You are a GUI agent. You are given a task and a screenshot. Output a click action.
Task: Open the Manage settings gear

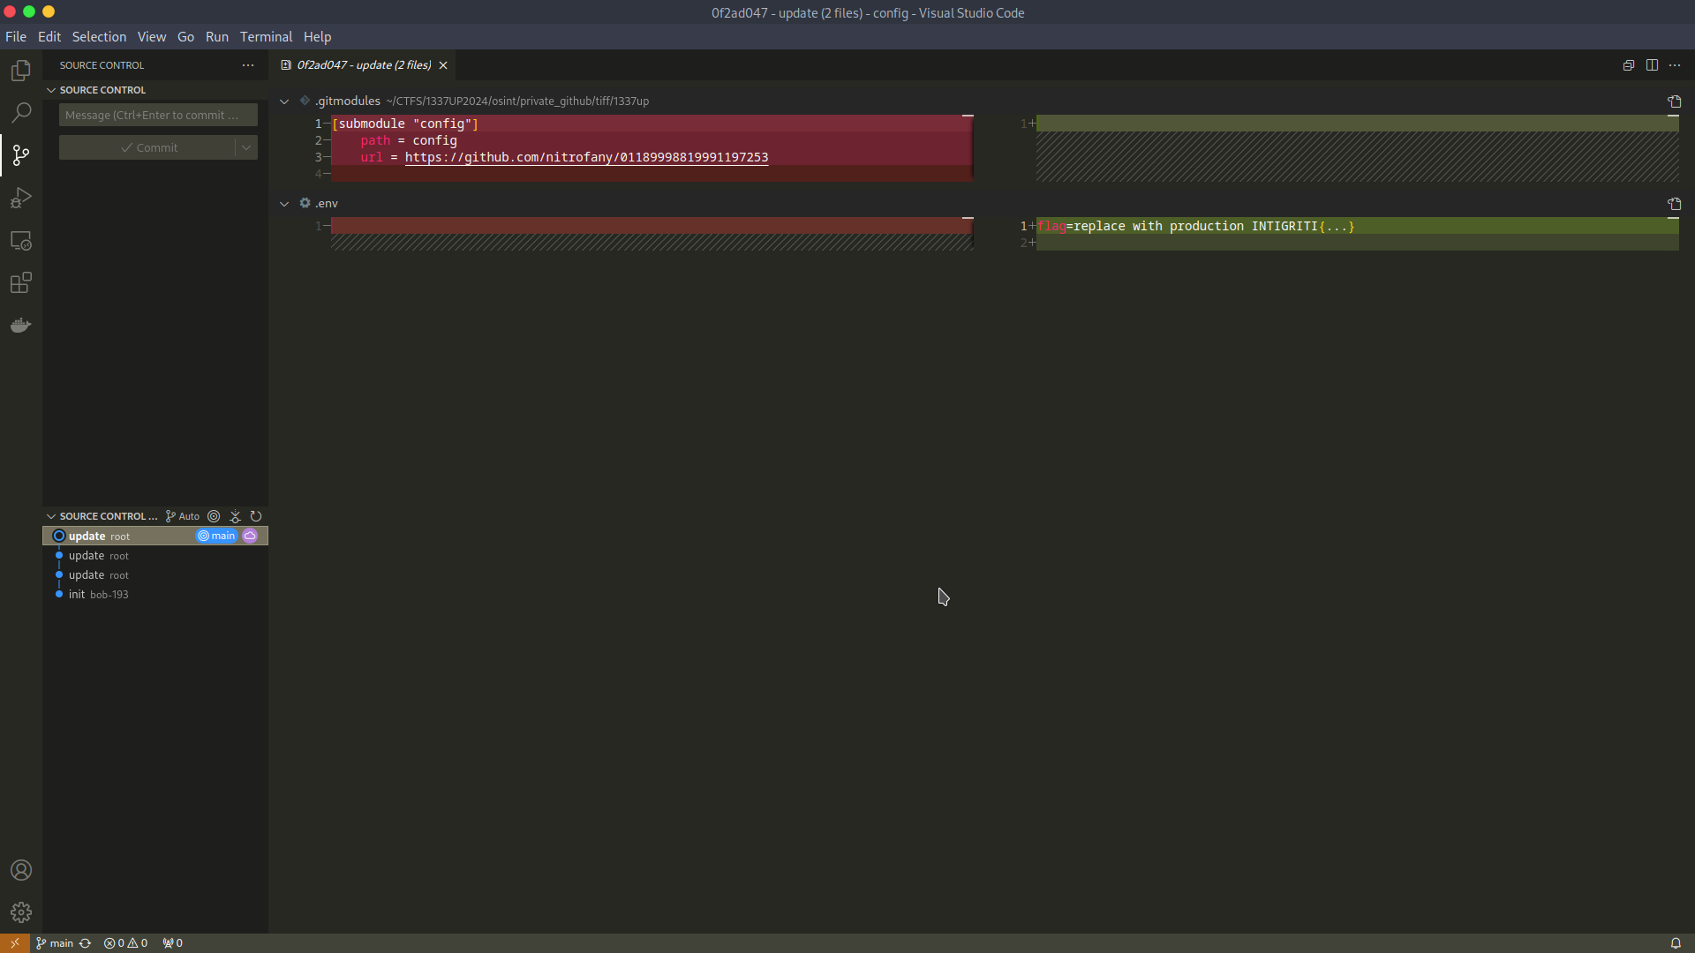tap(21, 912)
